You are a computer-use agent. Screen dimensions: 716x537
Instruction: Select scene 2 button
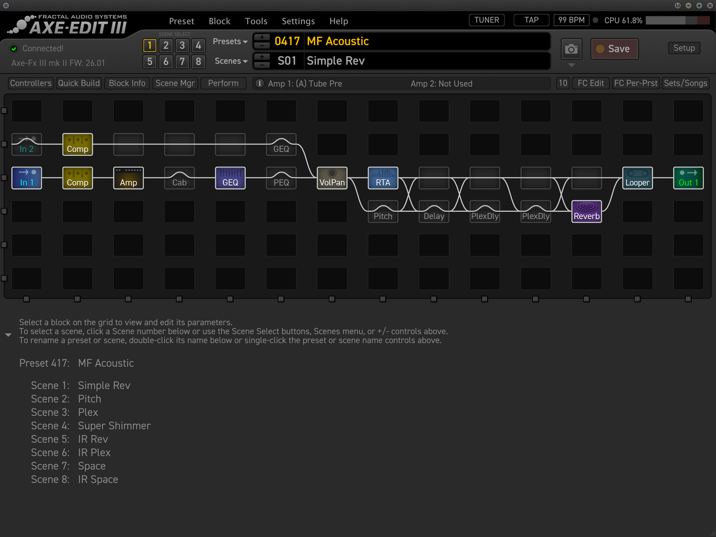coord(166,46)
